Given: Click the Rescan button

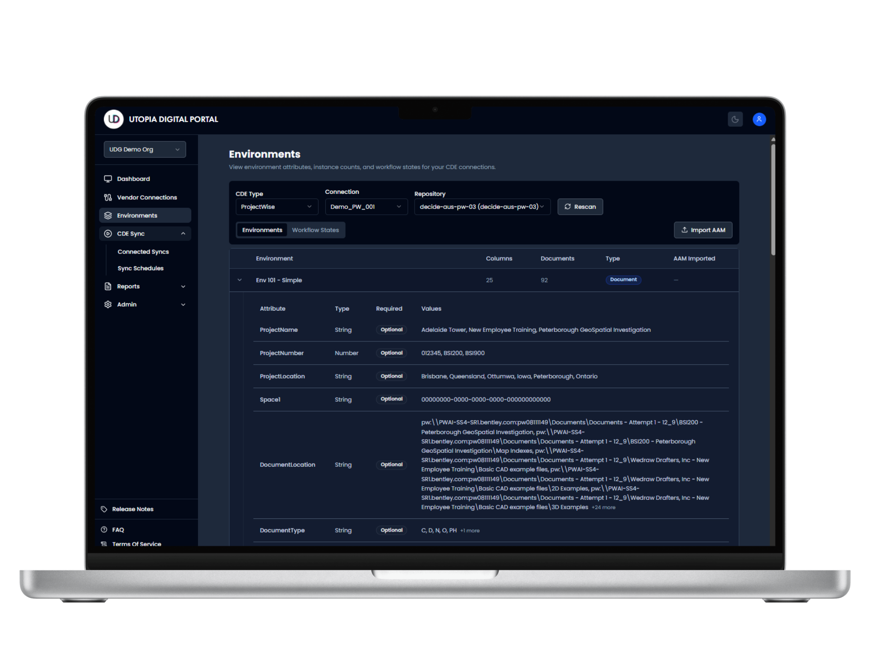Looking at the screenshot, I should point(580,206).
